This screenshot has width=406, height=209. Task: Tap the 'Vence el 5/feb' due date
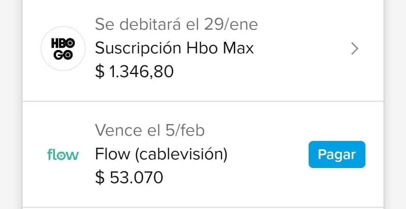[x=150, y=130]
